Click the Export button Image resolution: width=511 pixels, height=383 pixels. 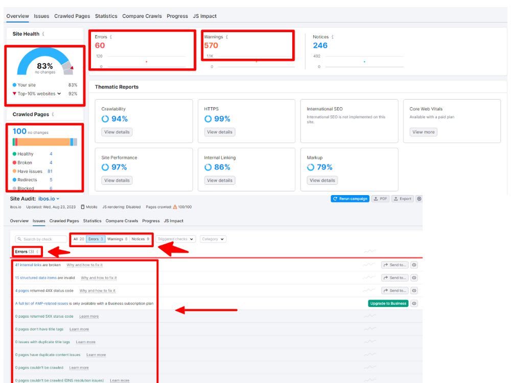(x=402, y=199)
